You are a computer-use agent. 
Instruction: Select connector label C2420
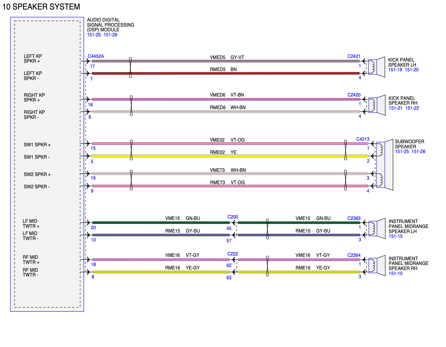tap(354, 95)
